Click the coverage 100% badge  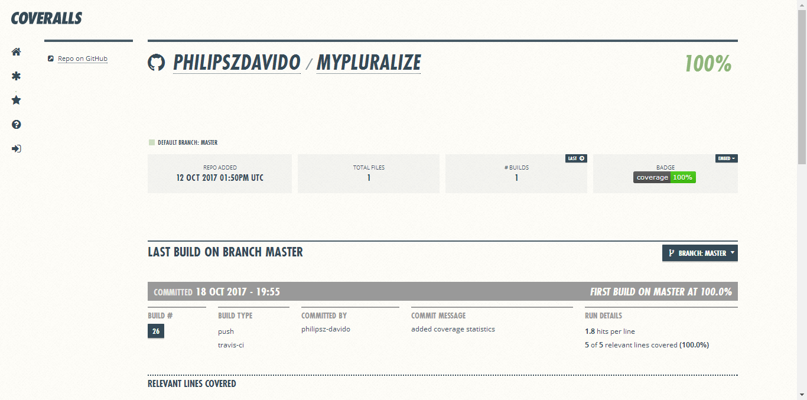[x=665, y=177]
